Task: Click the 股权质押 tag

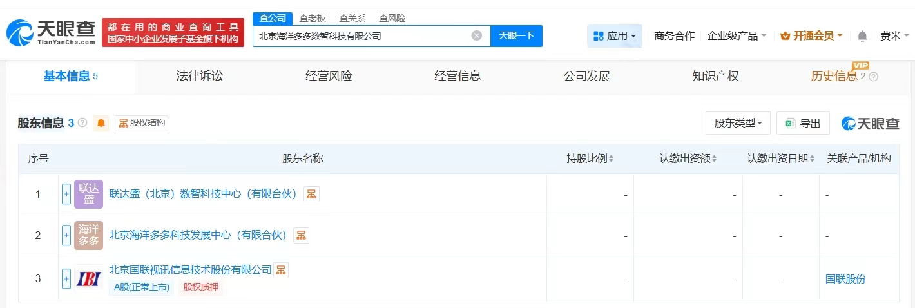Action: tap(201, 287)
